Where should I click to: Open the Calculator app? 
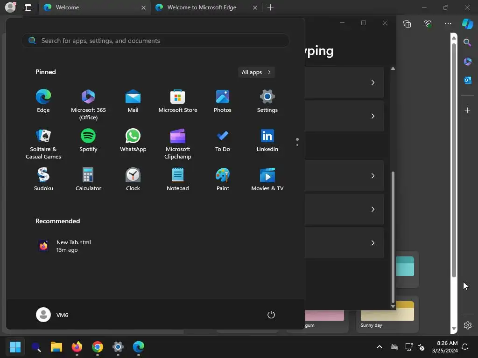point(88,179)
